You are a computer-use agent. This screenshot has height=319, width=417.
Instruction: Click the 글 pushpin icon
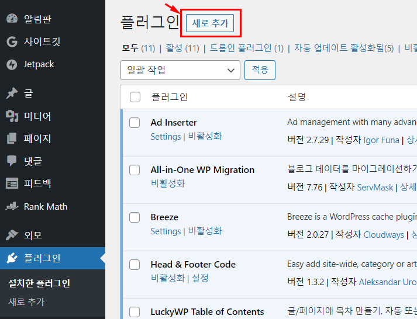pyautogui.click(x=12, y=93)
